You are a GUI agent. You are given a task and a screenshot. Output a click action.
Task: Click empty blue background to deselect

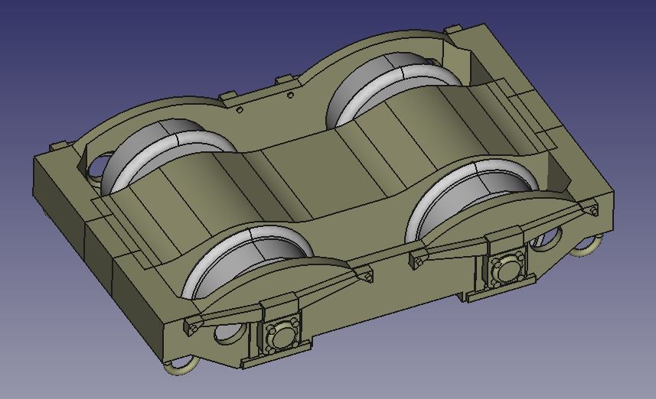115,46
